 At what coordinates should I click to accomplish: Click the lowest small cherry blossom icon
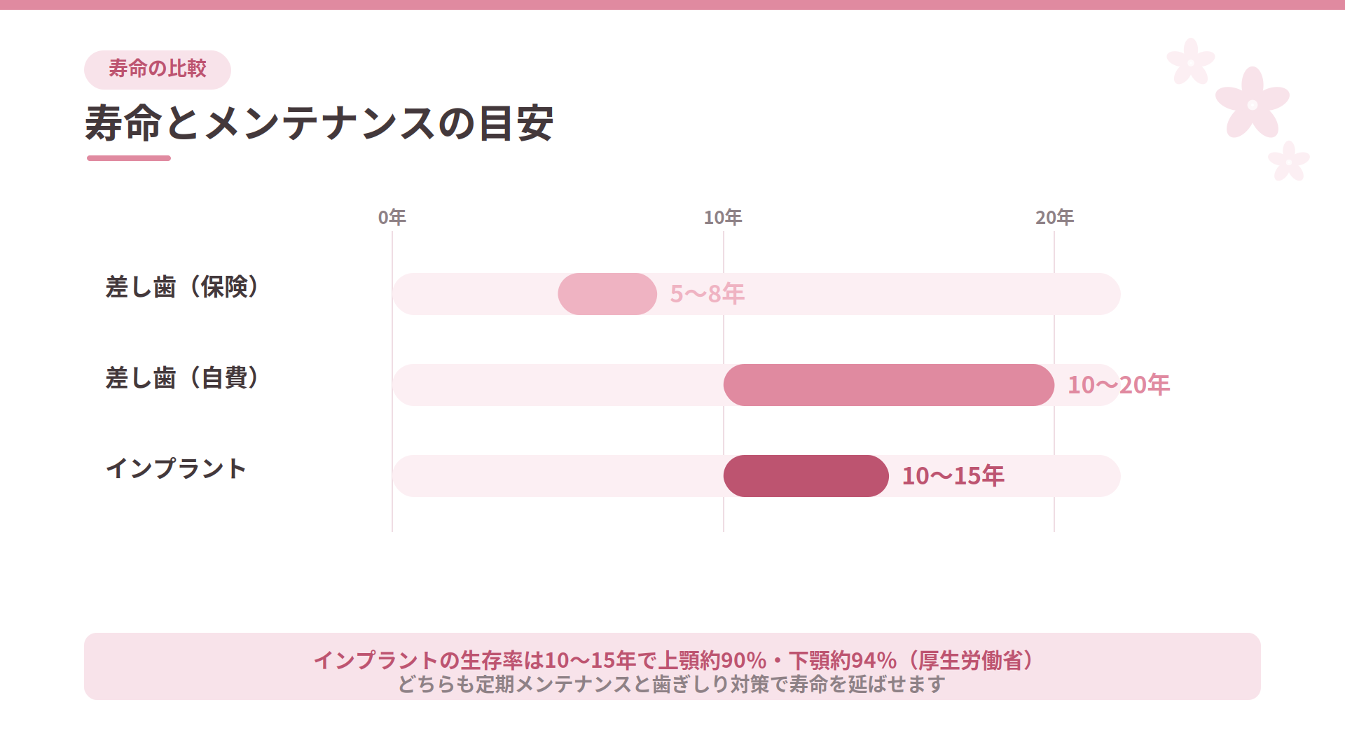pos(1289,161)
